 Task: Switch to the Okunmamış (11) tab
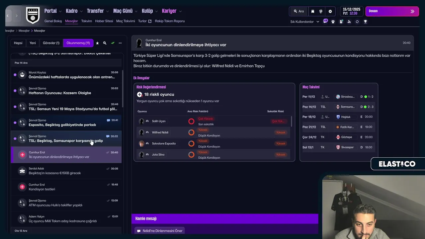point(78,43)
